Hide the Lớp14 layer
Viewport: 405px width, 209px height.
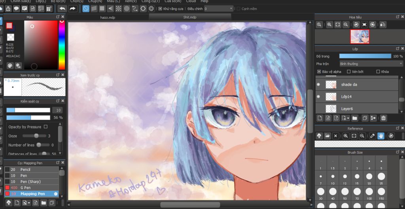pos(318,97)
